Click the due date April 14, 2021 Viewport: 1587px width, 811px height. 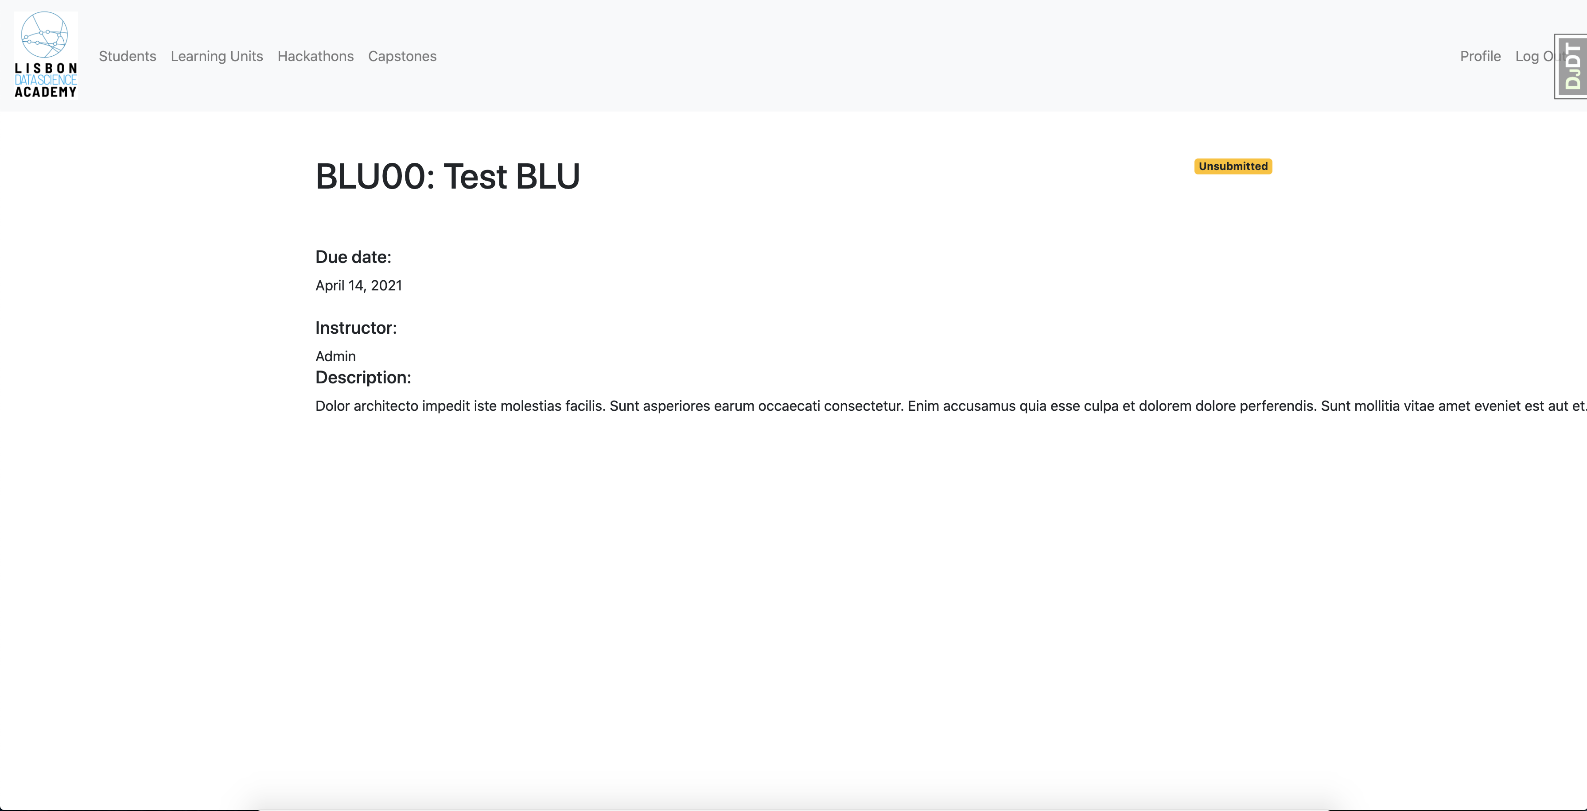tap(358, 285)
